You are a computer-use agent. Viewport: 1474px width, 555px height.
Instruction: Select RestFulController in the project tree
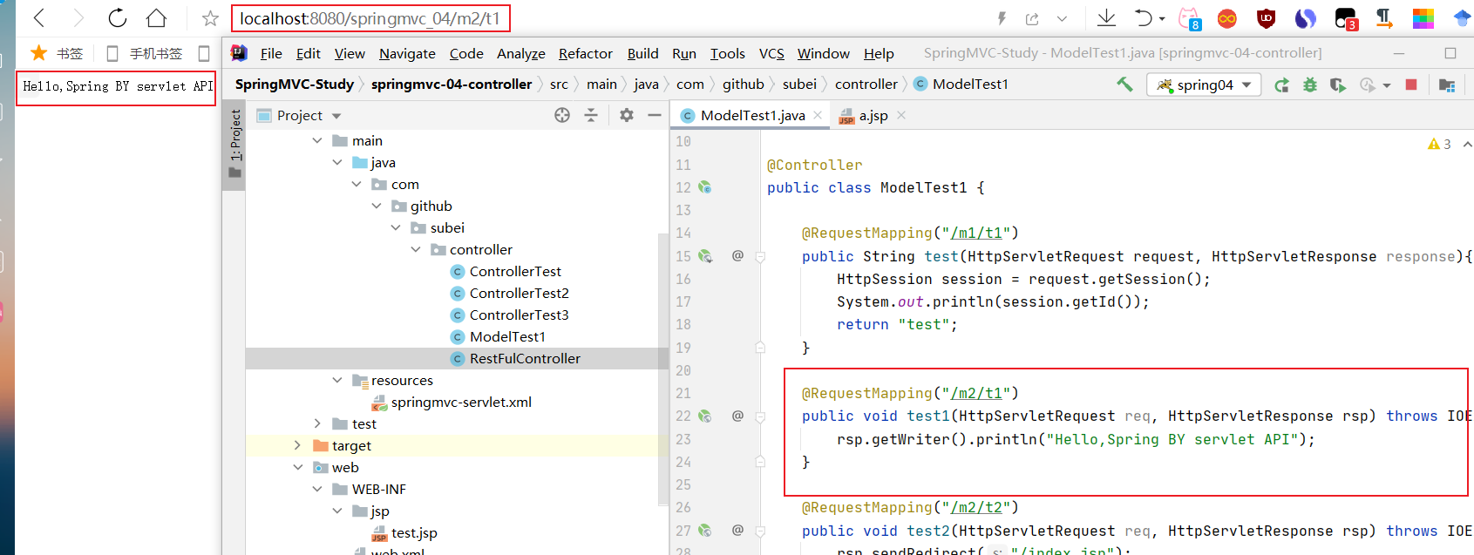tap(524, 358)
